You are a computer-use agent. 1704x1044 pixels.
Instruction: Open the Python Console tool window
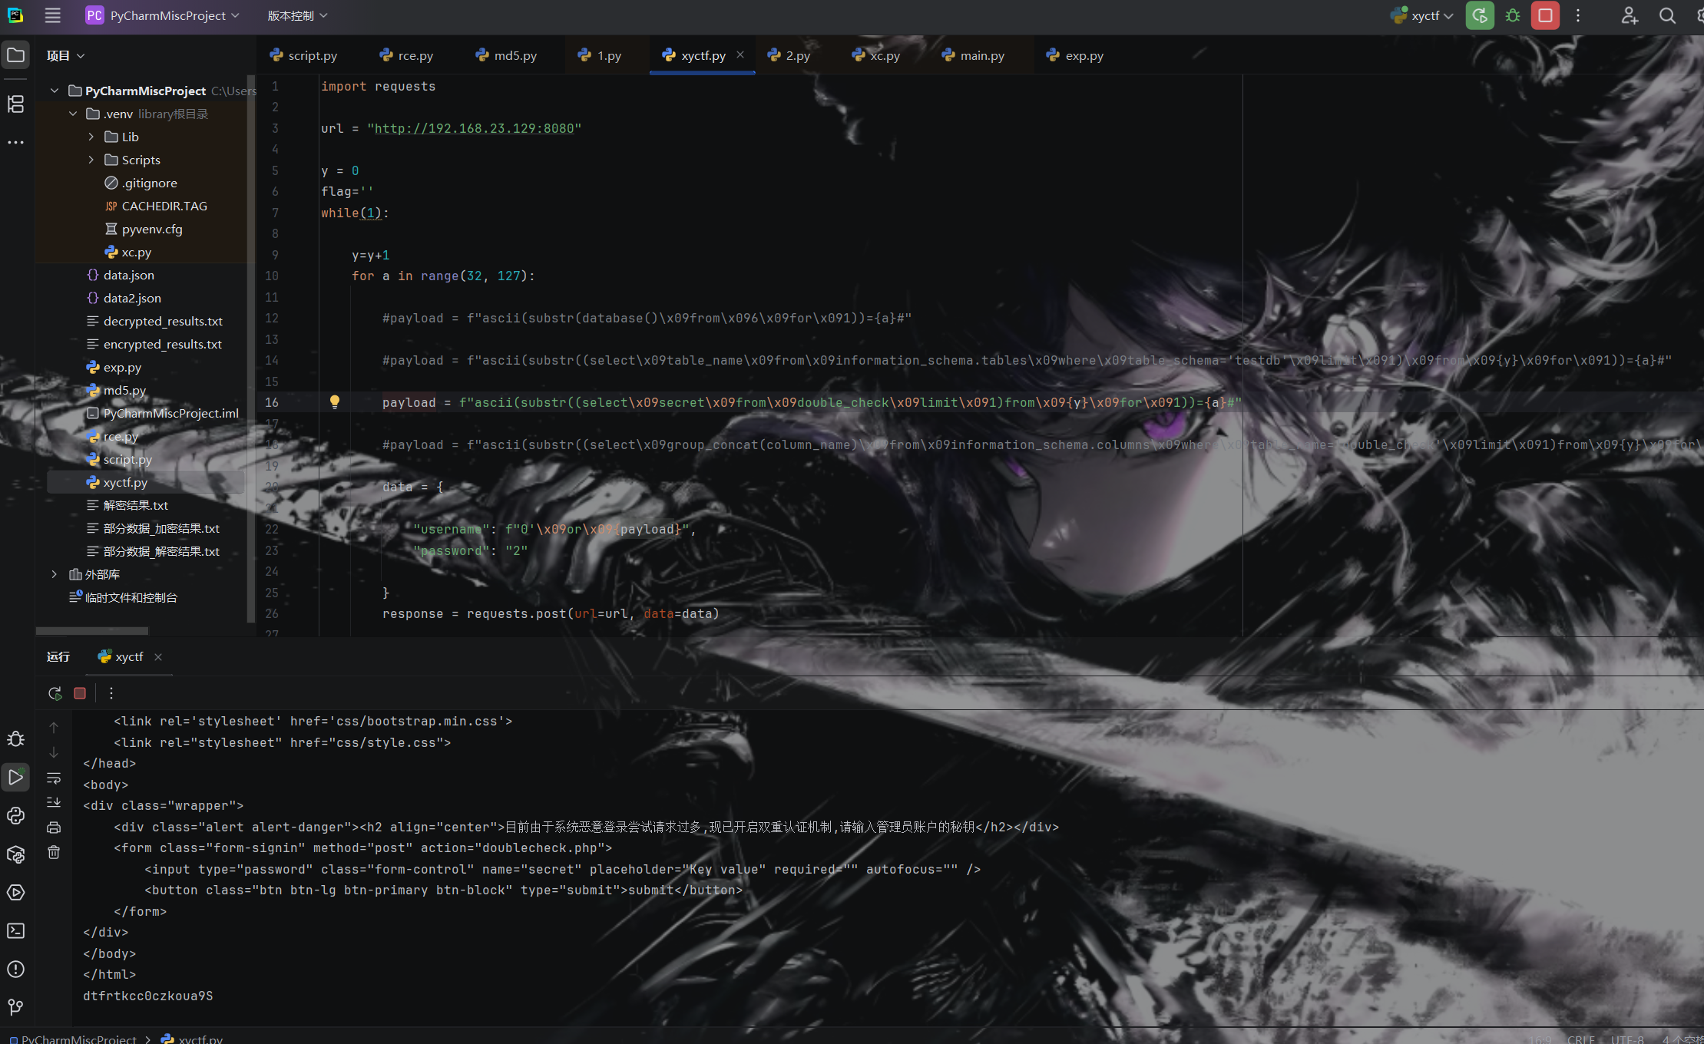coord(15,815)
